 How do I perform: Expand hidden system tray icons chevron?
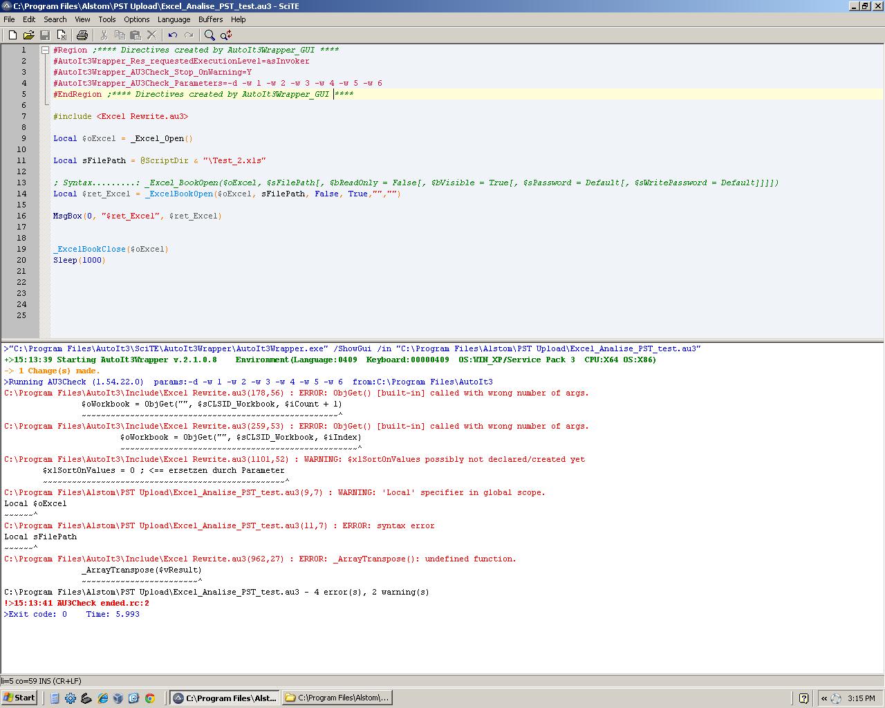(823, 698)
